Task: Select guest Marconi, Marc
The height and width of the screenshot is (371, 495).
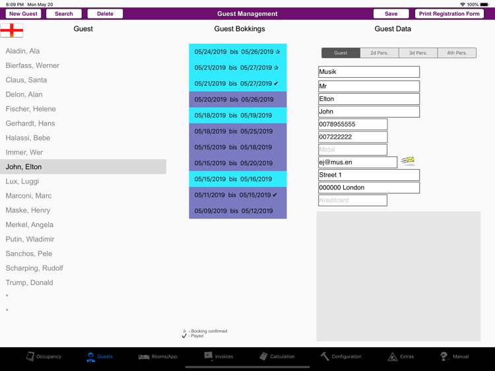Action: click(83, 196)
